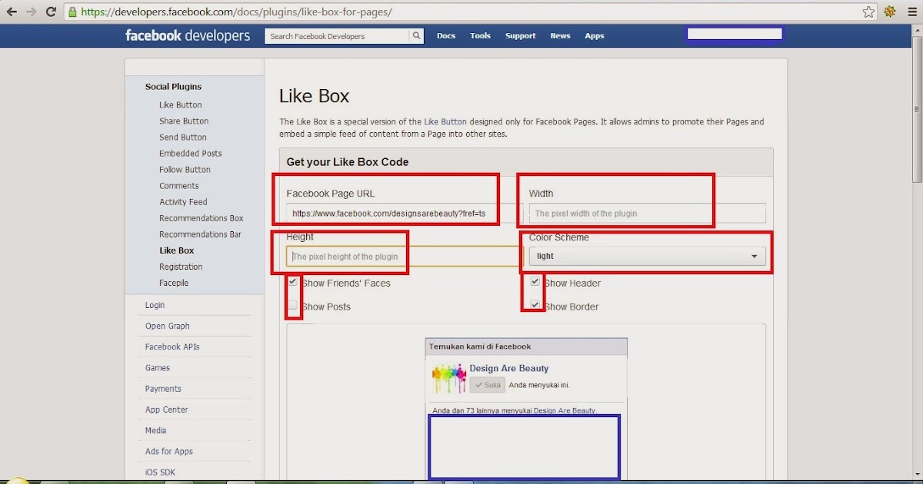
Task: Click the facebook developers logo
Action: [187, 35]
